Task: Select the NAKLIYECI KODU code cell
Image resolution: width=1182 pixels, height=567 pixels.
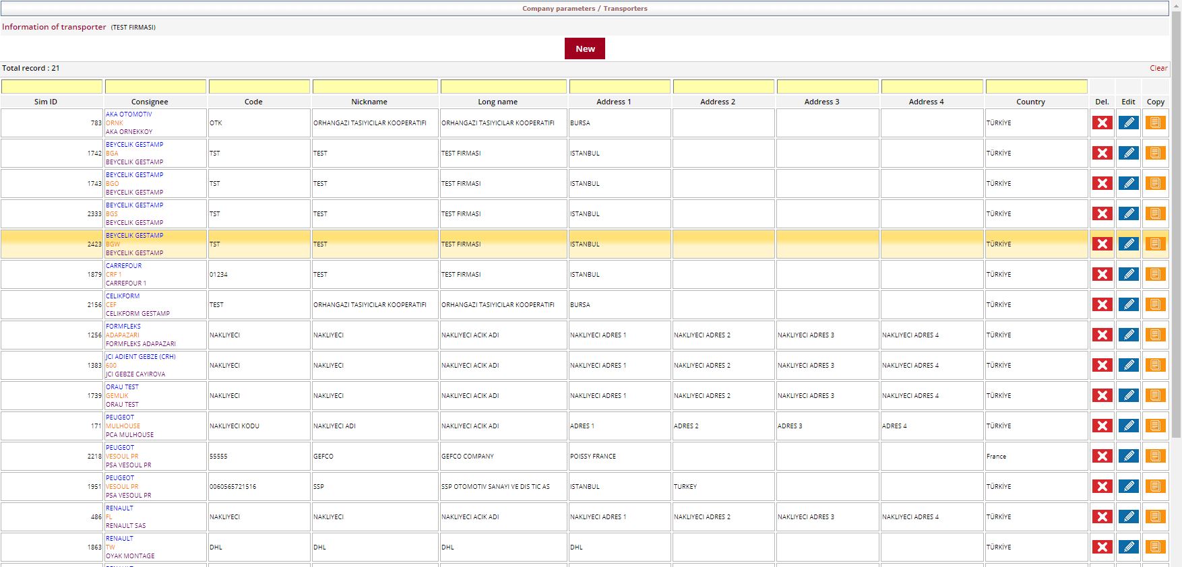Action: pos(259,426)
